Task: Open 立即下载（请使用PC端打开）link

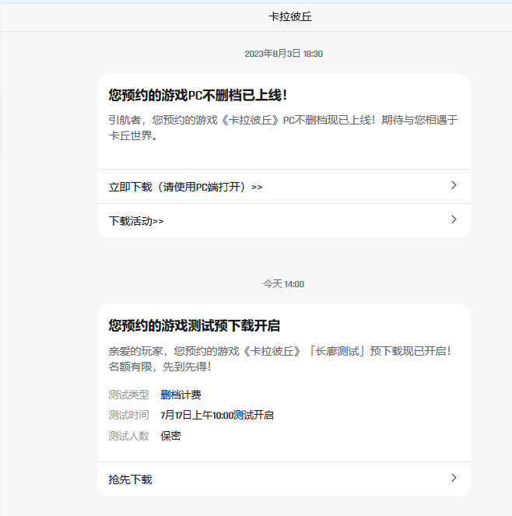Action: pyautogui.click(x=284, y=187)
